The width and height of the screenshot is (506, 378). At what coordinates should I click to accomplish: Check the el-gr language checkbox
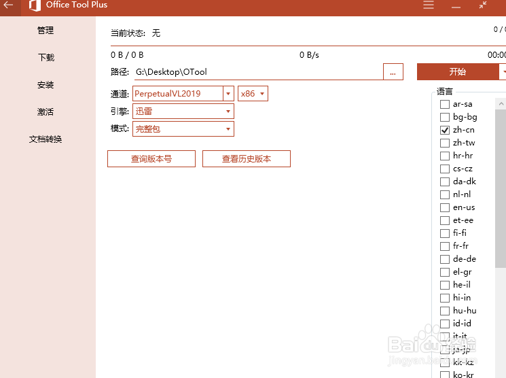click(445, 272)
